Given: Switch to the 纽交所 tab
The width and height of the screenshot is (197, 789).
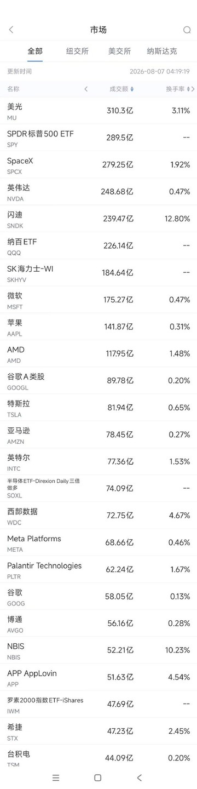Looking at the screenshot, I should tap(77, 52).
